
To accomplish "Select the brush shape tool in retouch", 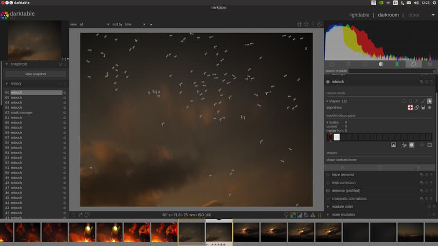I will click(x=423, y=101).
